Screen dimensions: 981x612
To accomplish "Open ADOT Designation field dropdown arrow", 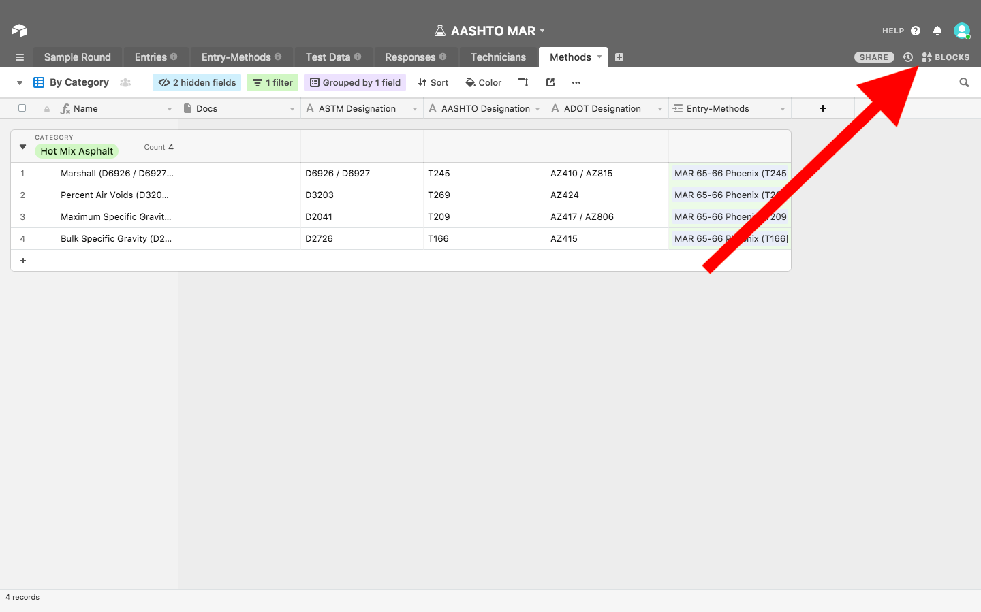I will click(x=660, y=109).
